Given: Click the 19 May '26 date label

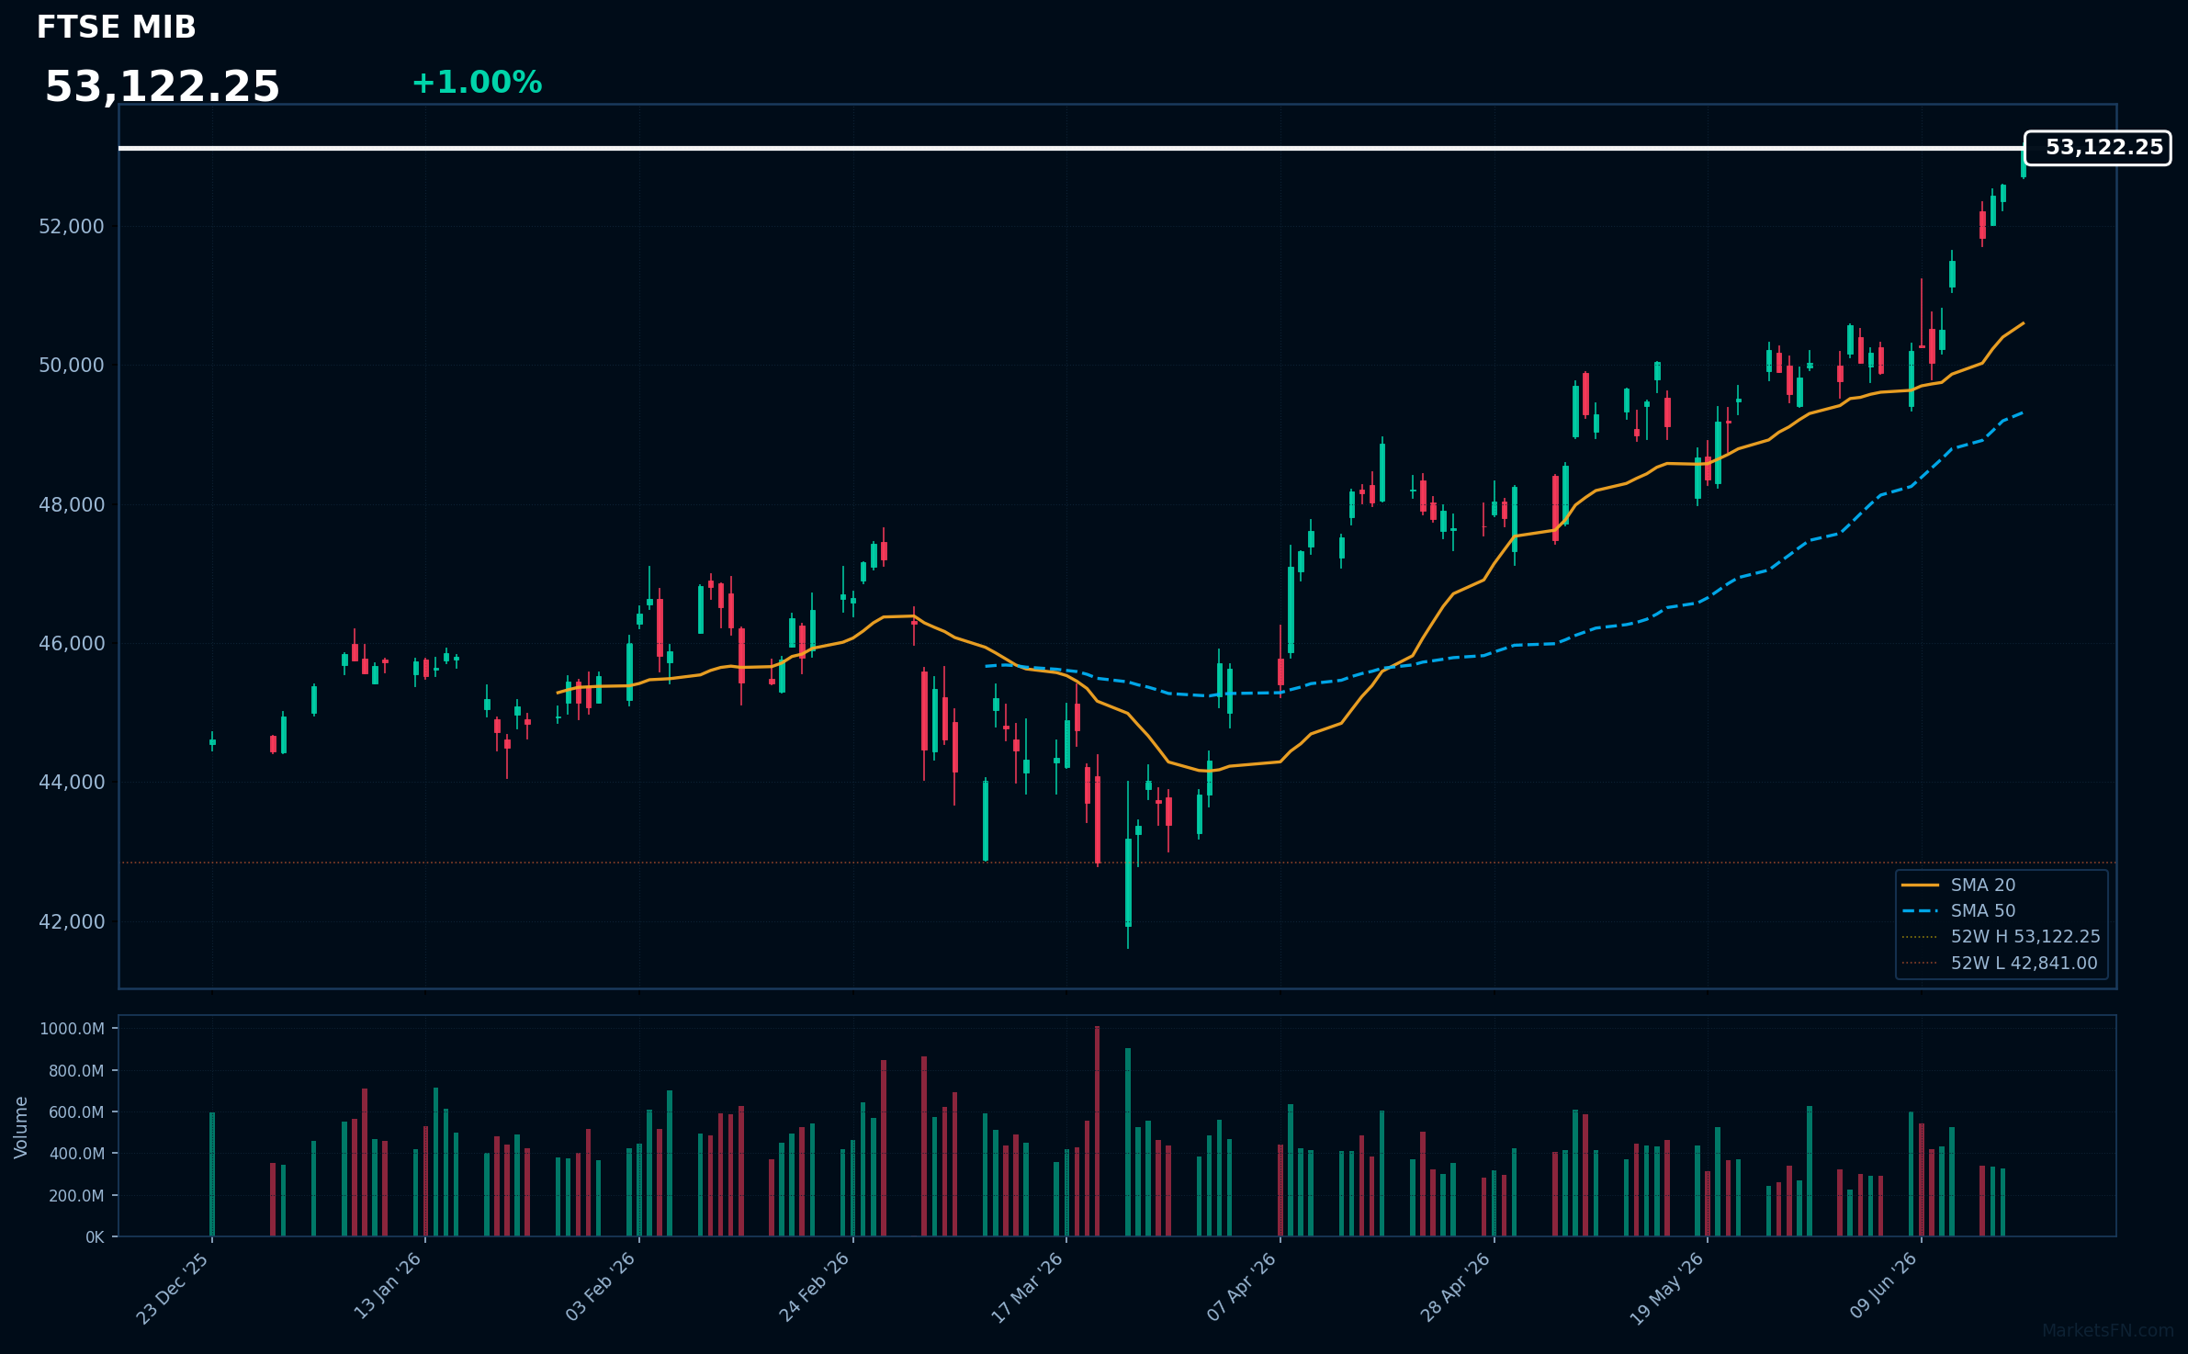Looking at the screenshot, I should point(1668,1289).
